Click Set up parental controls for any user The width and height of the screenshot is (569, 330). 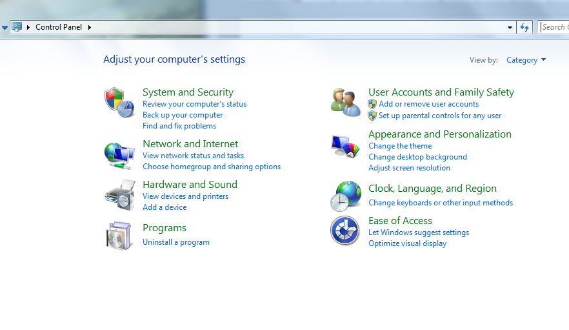point(440,116)
